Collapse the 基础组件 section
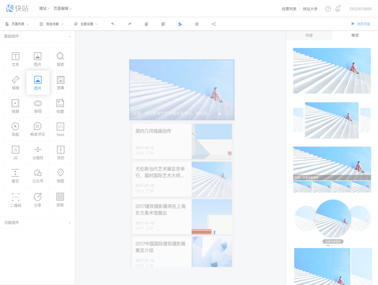The width and height of the screenshot is (378, 285). tap(37, 36)
